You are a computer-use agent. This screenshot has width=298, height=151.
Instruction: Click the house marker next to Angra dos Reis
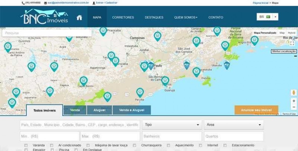pos(255,41)
